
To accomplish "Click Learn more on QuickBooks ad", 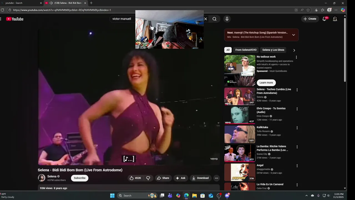I will [x=266, y=82].
